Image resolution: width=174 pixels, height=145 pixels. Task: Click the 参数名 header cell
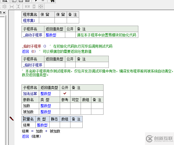tap(30, 100)
